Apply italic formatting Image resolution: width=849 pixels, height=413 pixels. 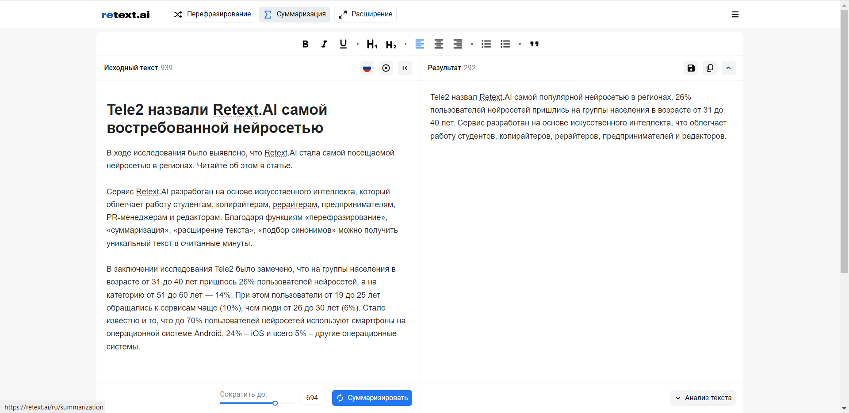pyautogui.click(x=324, y=44)
